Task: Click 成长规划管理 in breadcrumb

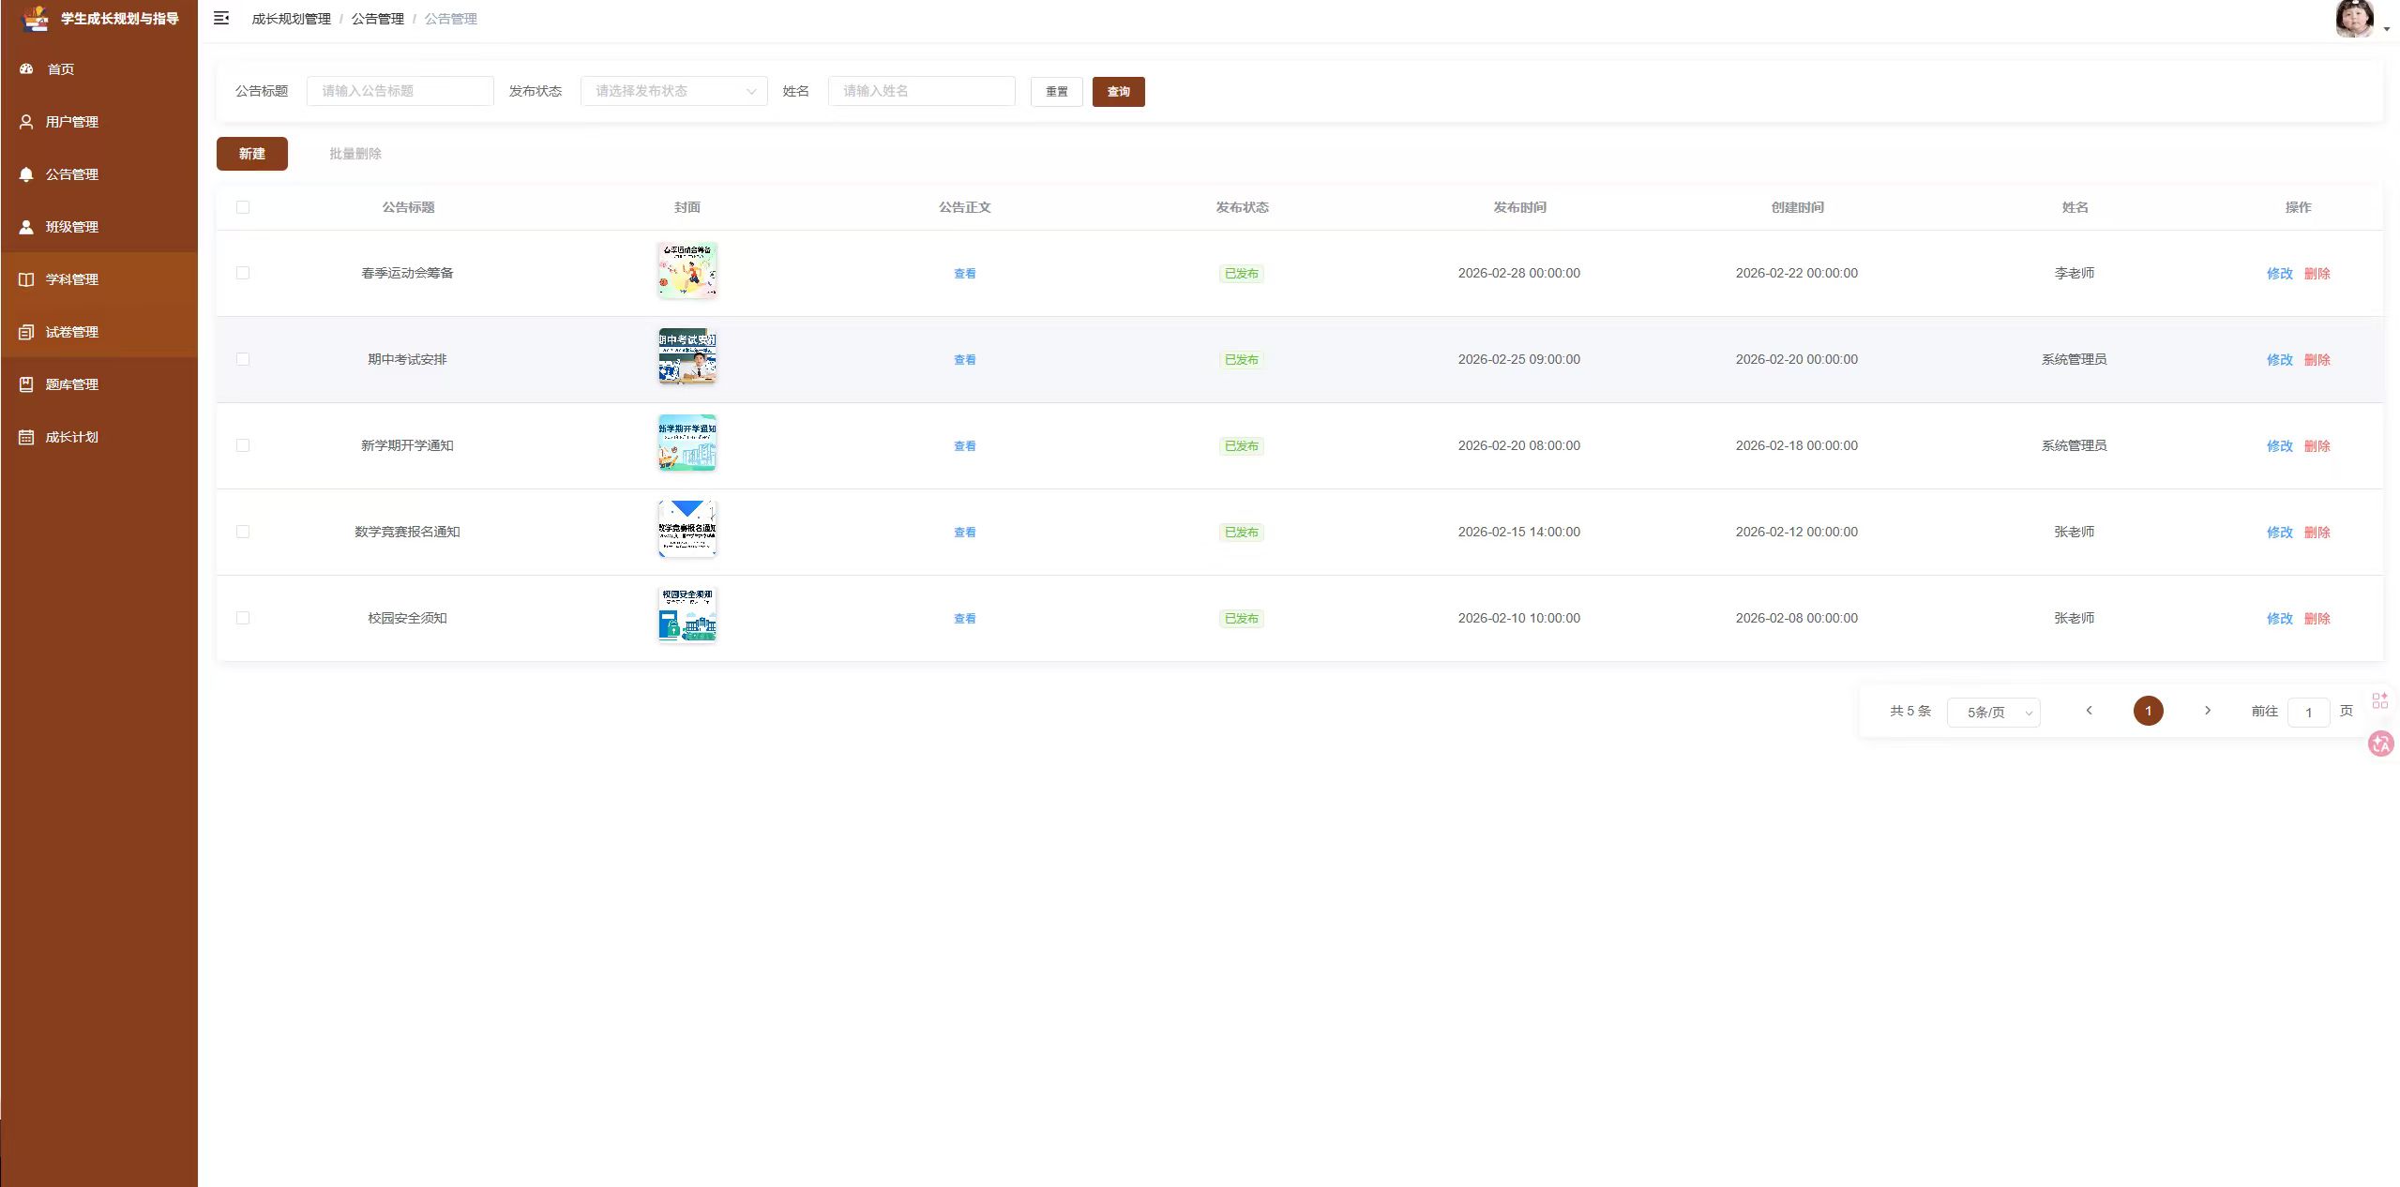Action: [x=292, y=19]
